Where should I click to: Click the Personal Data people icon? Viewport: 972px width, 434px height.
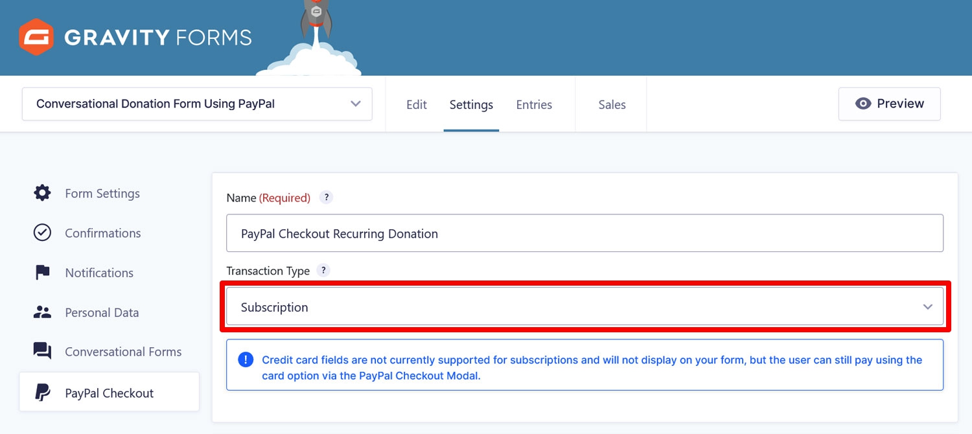(42, 312)
